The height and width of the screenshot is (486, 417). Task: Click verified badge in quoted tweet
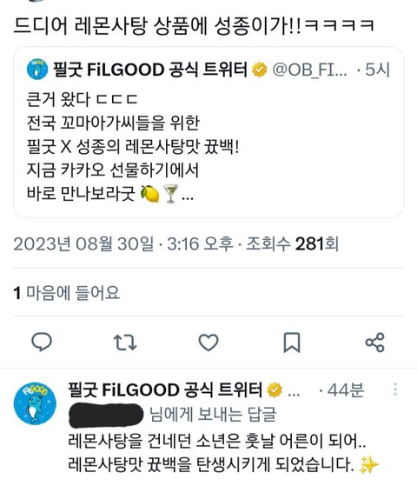click(x=259, y=70)
